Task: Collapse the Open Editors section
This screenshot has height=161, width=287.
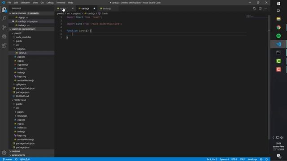Action: click(10, 13)
